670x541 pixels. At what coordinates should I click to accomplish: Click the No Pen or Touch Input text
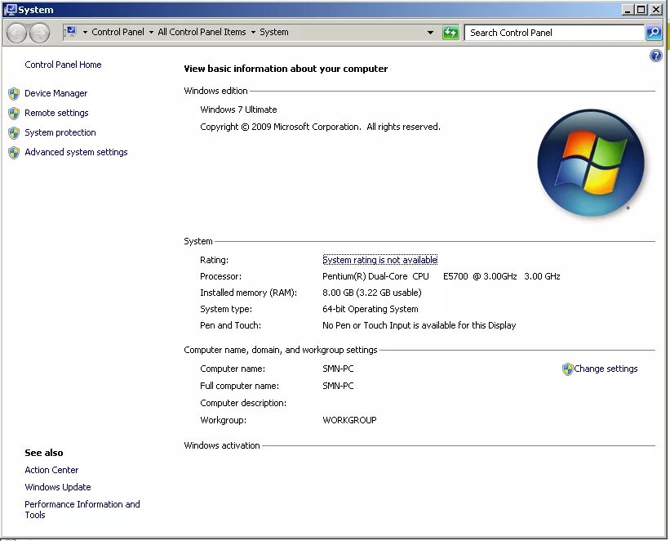coord(419,325)
